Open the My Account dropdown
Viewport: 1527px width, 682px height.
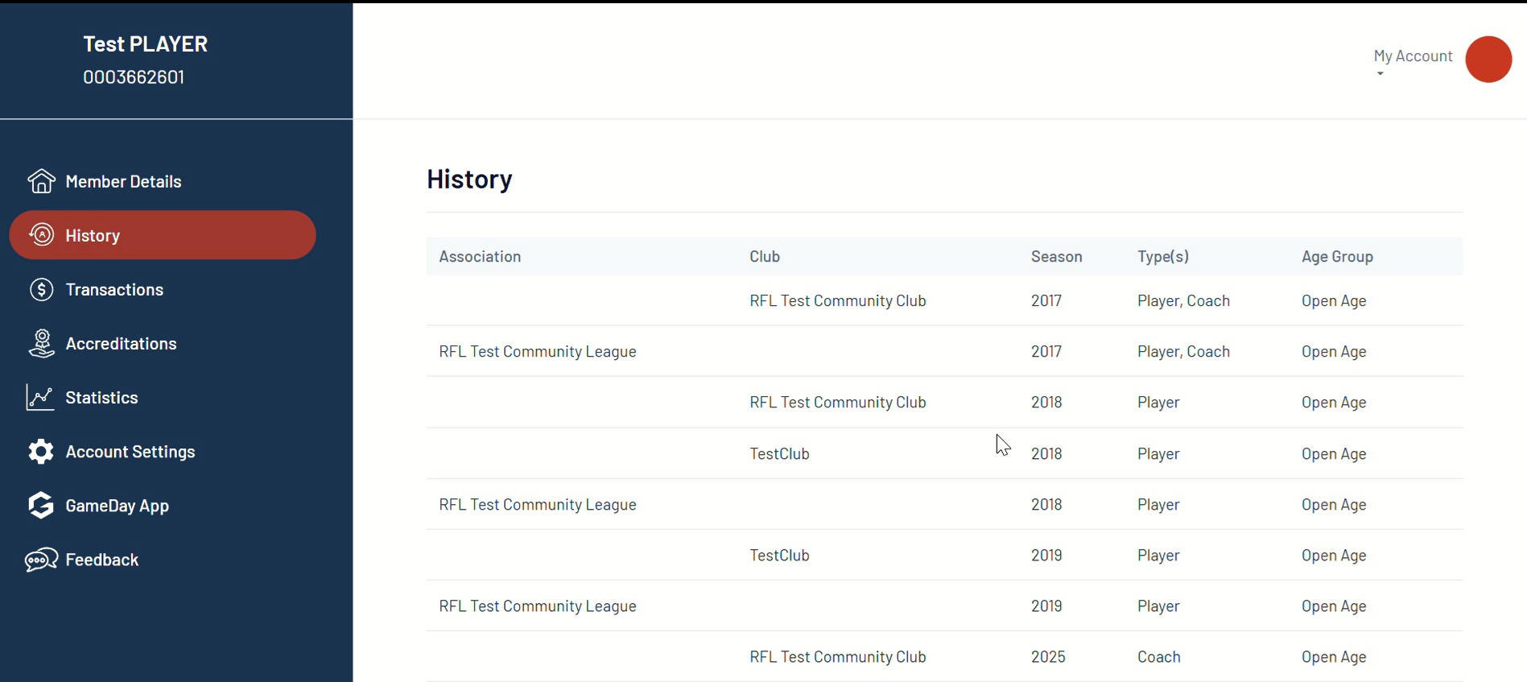[1413, 56]
